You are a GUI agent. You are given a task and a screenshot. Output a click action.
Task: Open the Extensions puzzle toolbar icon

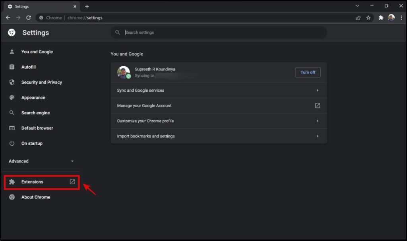(381, 17)
